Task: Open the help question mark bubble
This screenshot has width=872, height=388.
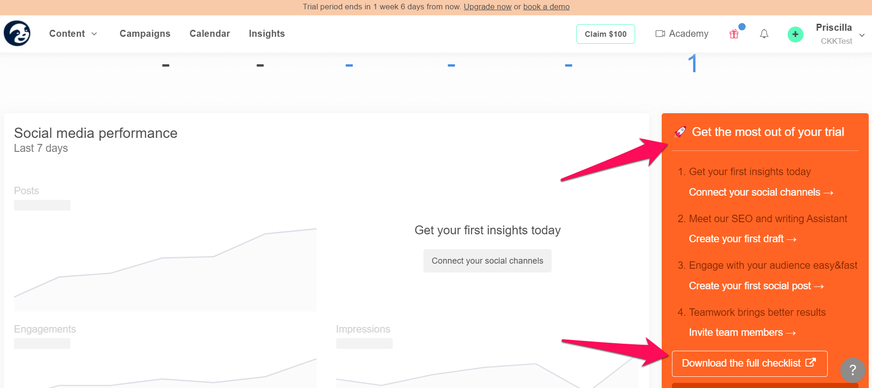Action: click(852, 370)
